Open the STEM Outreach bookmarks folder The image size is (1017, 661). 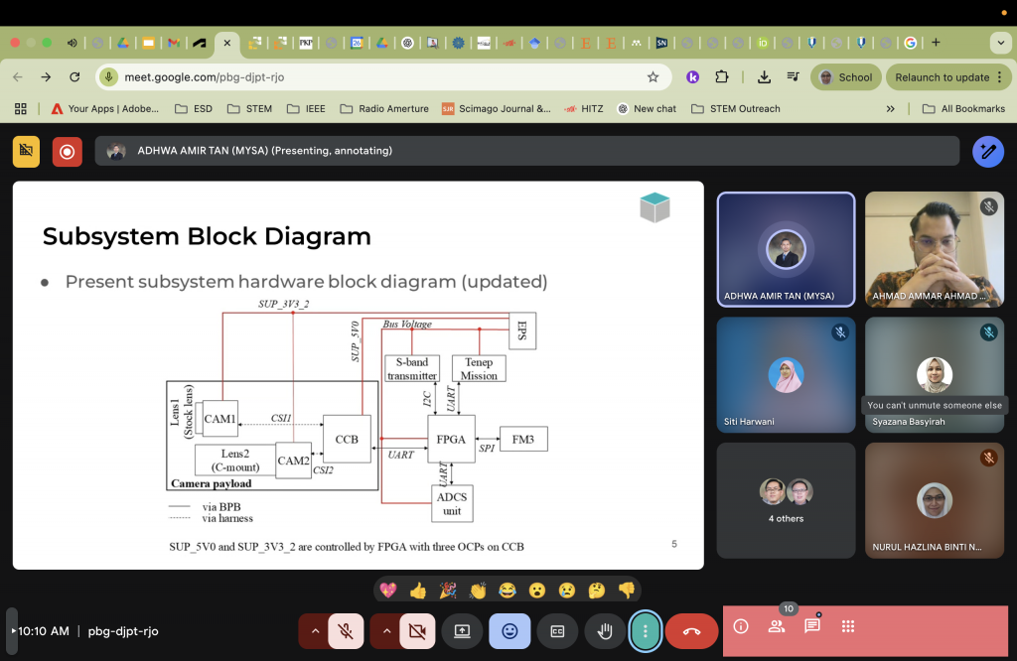click(x=736, y=109)
